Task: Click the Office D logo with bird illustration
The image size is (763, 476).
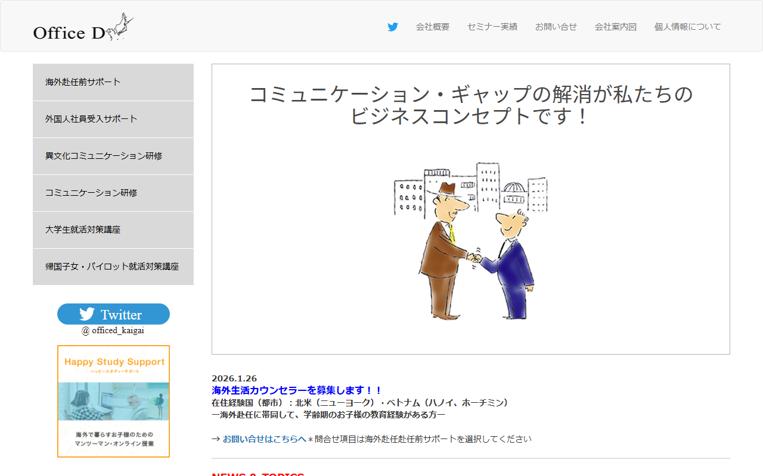Action: [x=83, y=27]
